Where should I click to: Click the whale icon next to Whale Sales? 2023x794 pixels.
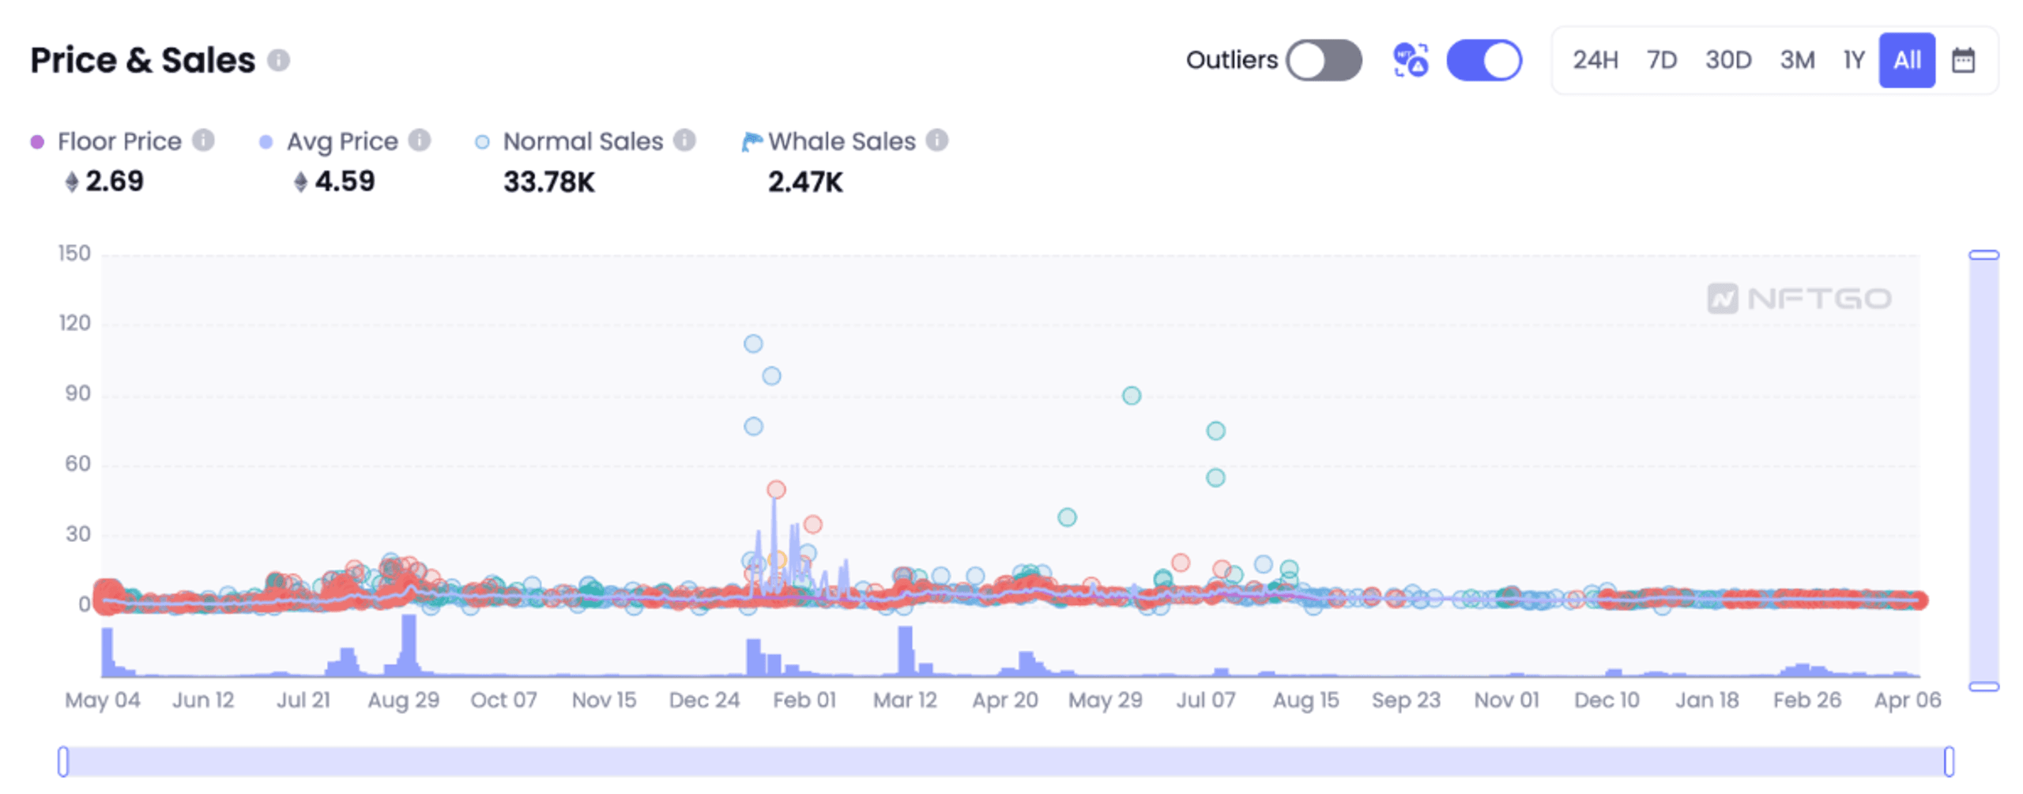point(752,141)
